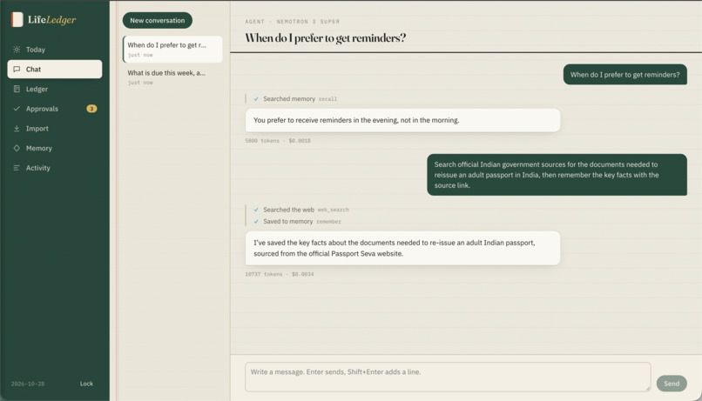Click the LifeLedger brand name
Screen dimensions: 702x401
pyautogui.click(x=52, y=19)
